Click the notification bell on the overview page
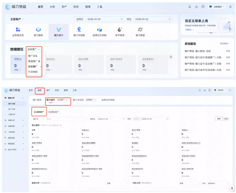This screenshot has height=193, width=236. pyautogui.click(x=190, y=7)
